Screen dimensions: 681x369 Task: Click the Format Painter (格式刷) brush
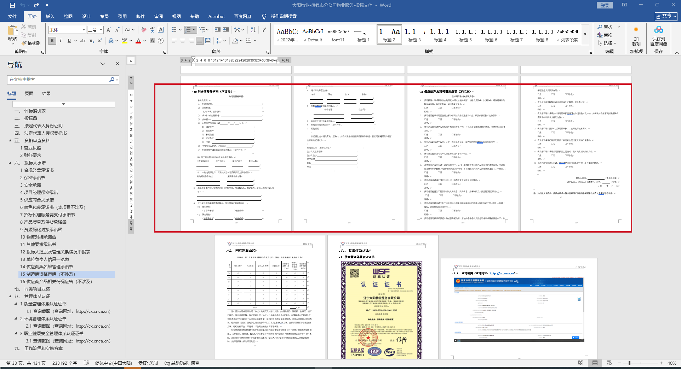[31, 43]
